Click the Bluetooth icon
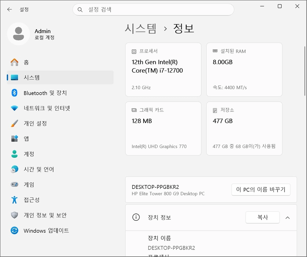 [x=14, y=93]
